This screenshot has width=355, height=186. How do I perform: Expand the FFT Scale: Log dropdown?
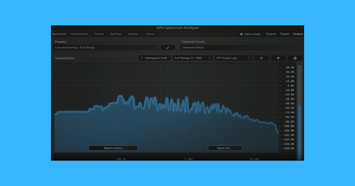coord(233,58)
